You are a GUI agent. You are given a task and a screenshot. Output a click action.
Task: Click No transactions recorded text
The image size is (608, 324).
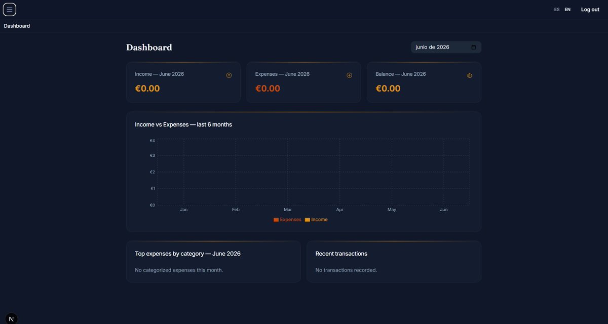click(x=346, y=270)
